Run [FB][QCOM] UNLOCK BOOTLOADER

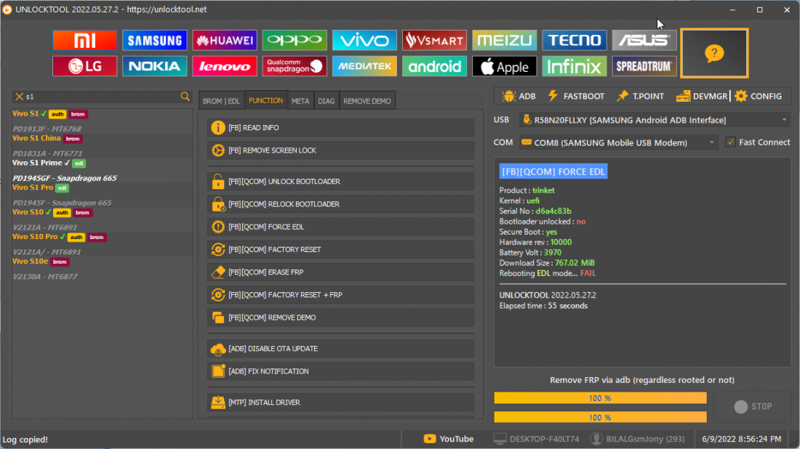click(x=340, y=182)
